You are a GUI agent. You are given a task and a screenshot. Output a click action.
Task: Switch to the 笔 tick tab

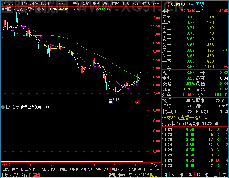coord(165,175)
